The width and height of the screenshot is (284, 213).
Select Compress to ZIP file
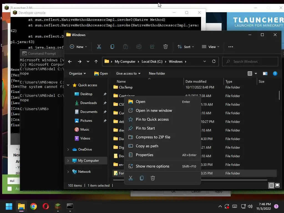[162, 137]
